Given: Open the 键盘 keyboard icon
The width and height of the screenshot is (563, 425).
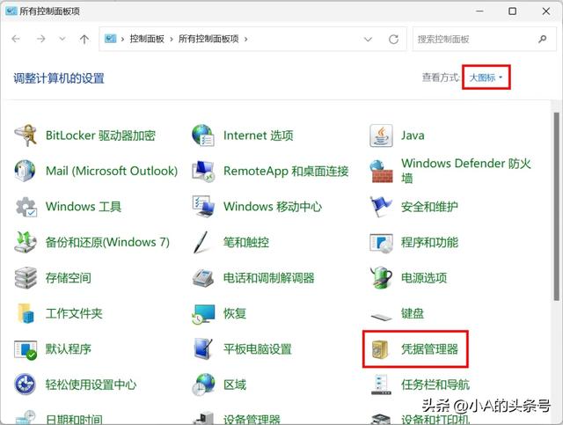Looking at the screenshot, I should (x=381, y=317).
